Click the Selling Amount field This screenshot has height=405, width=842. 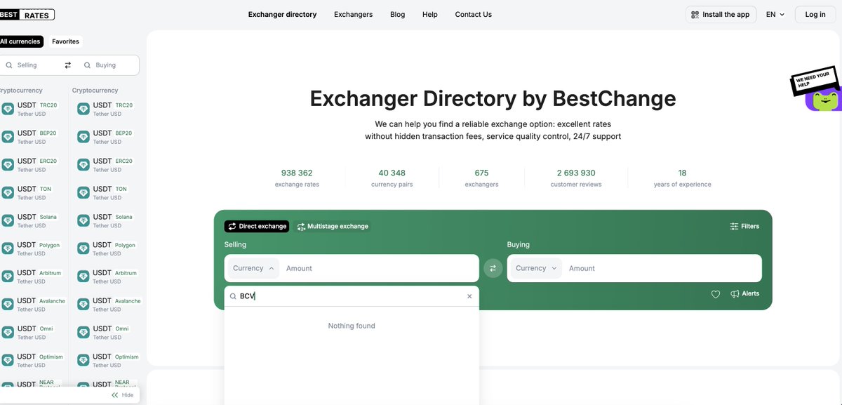pyautogui.click(x=379, y=268)
